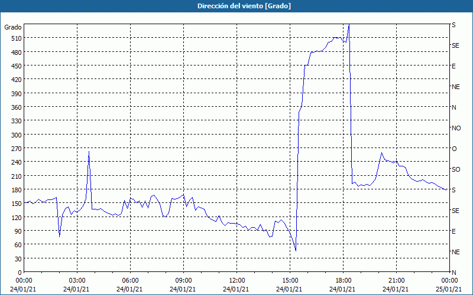Select the "N" compass label level with 0
Screen dimensions: 473x295
click(453, 273)
